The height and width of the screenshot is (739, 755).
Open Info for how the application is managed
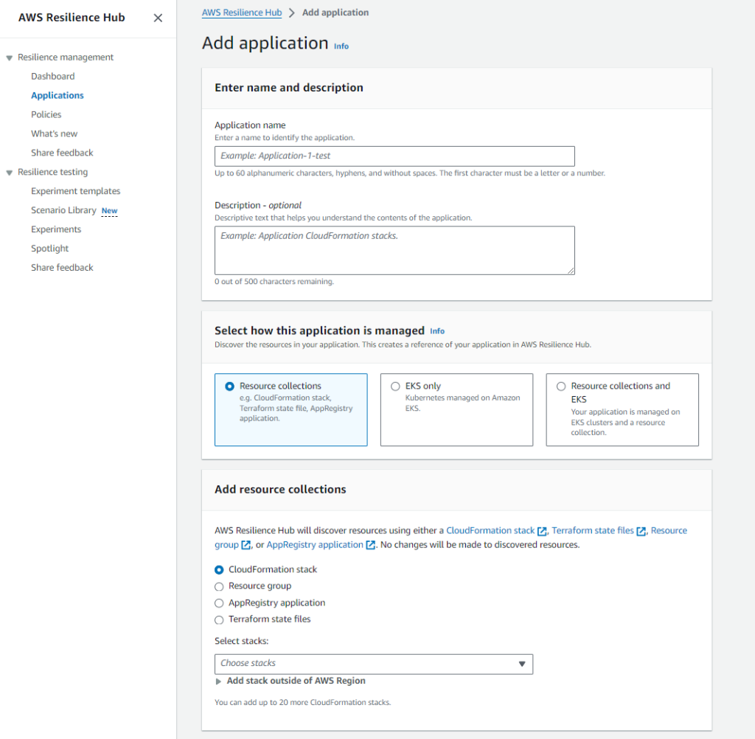pos(437,331)
